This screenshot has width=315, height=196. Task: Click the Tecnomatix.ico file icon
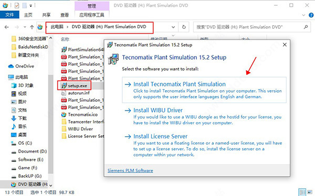[64, 115]
